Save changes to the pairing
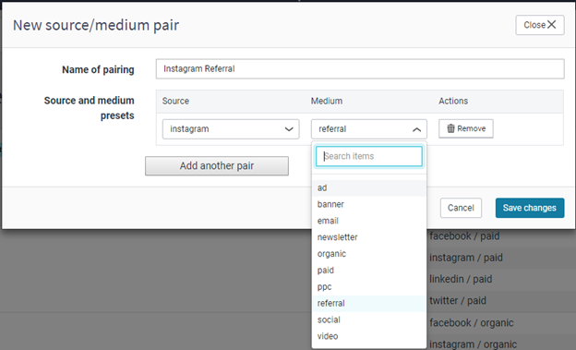 tap(530, 208)
